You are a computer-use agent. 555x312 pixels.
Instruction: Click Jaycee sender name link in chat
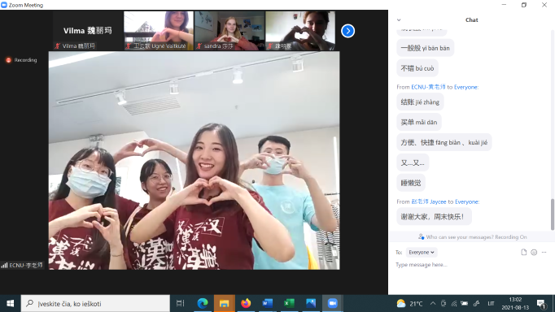[x=429, y=201]
